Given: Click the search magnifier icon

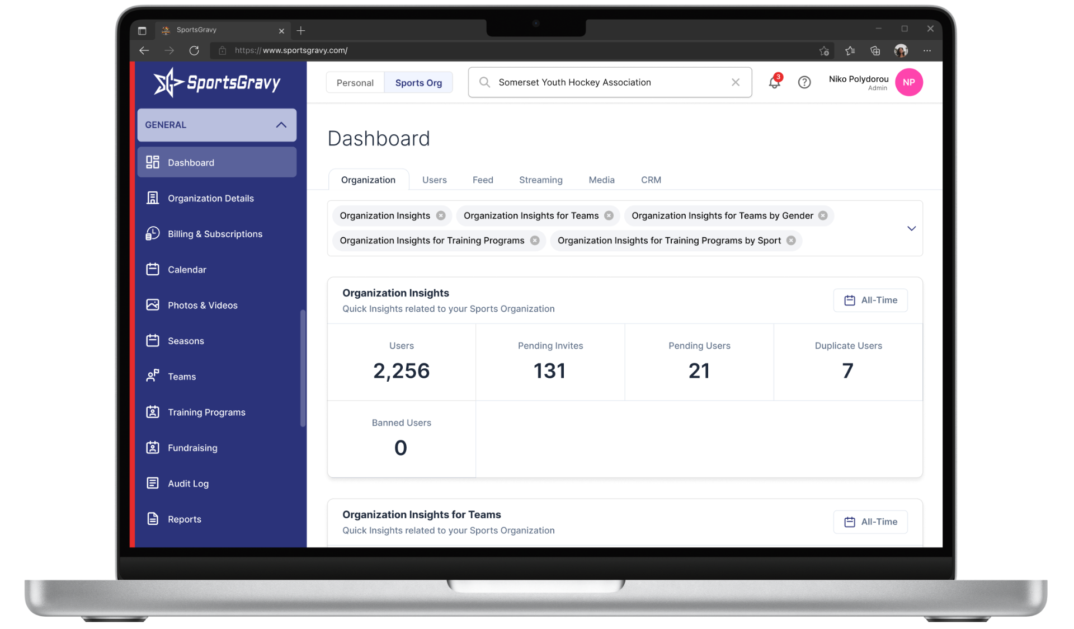Looking at the screenshot, I should [x=484, y=82].
